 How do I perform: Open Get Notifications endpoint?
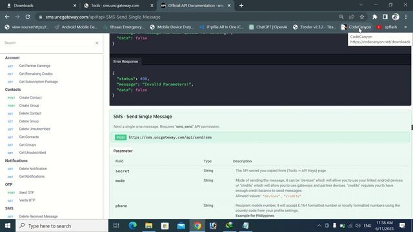(x=32, y=177)
